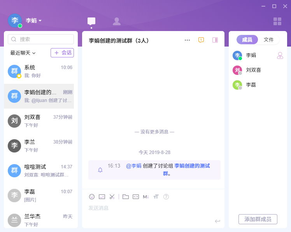The width and height of the screenshot is (291, 232).
Task: Open the contacts icon in top bar
Action: tap(116, 21)
